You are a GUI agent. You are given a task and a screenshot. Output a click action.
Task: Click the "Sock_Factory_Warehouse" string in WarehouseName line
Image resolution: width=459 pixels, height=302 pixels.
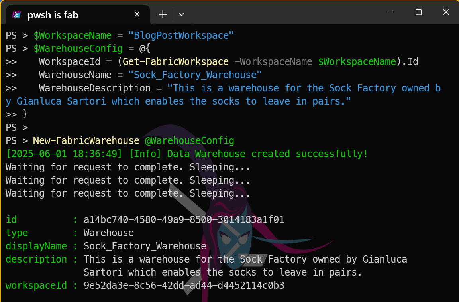click(194, 75)
